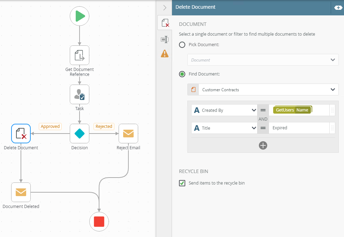The image size is (344, 237).
Task: Click the Expired title value field
Action: coord(298,128)
